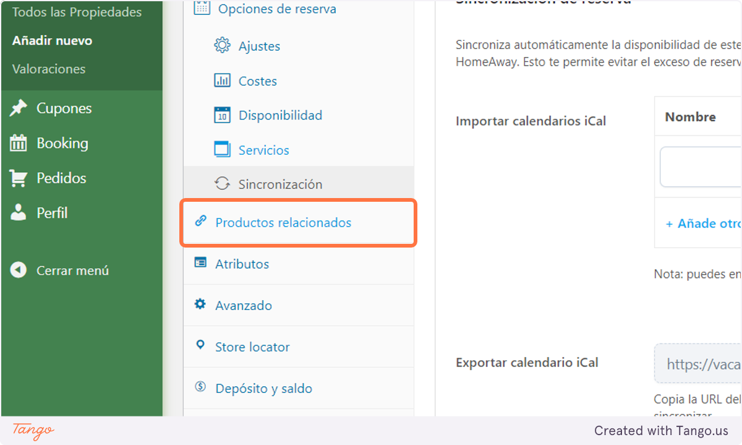This screenshot has width=742, height=445.
Task: Click the Created with Tango.us text
Action: [661, 431]
